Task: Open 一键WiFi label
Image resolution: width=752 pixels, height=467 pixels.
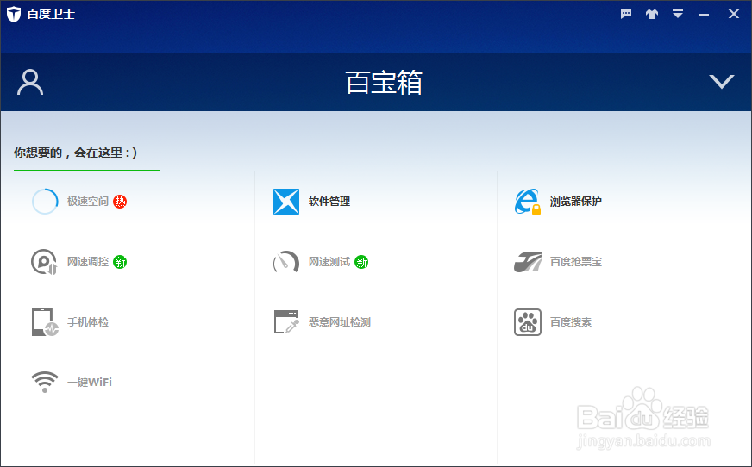Action: (89, 383)
